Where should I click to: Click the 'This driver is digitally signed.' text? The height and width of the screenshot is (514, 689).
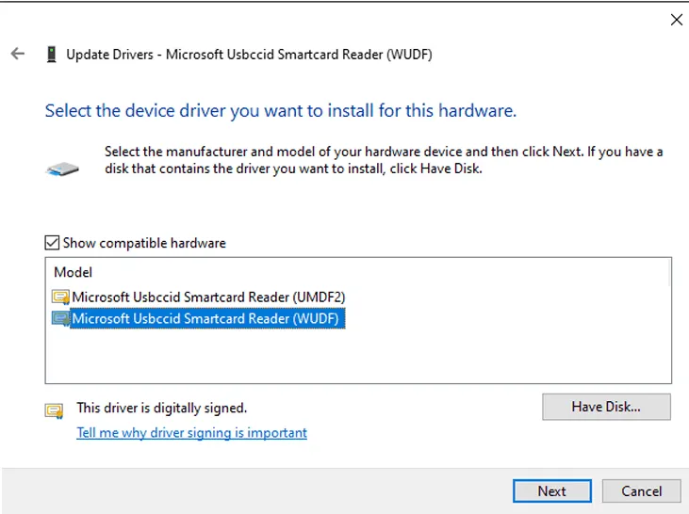coord(162,408)
